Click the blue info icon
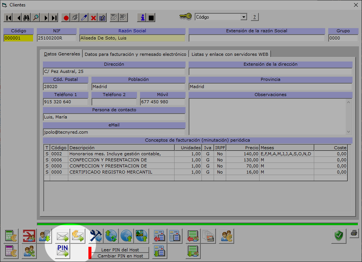This screenshot has height=262, width=362. 142,17
